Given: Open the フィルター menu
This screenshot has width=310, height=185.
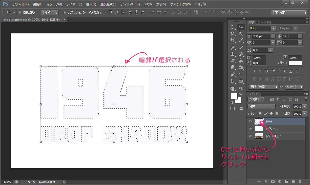Looking at the screenshot, I should click(x=130, y=4).
